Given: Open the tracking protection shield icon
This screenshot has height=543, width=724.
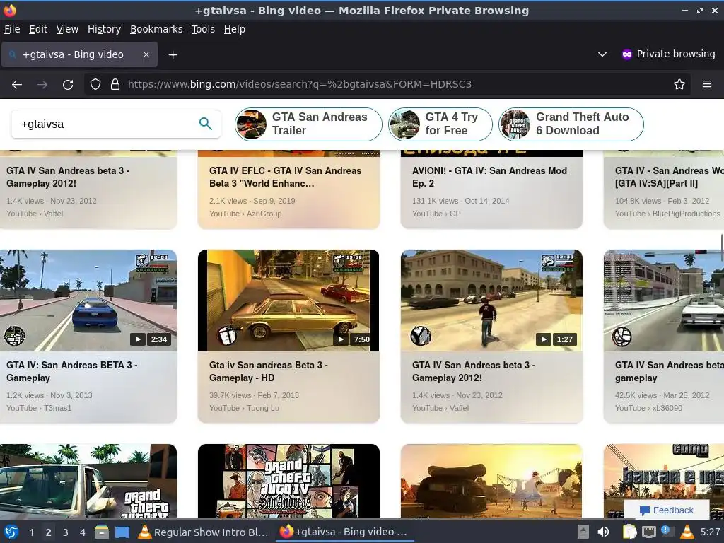Looking at the screenshot, I should (95, 85).
